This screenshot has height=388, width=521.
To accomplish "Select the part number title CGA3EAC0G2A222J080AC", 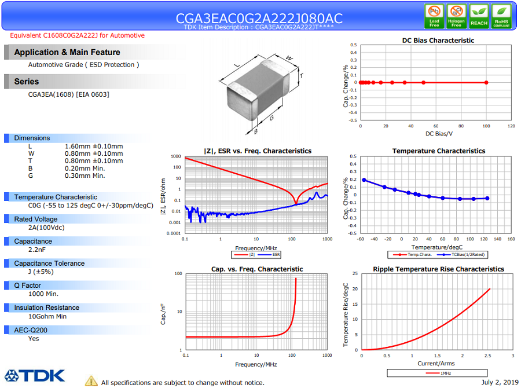I will [x=259, y=18].
